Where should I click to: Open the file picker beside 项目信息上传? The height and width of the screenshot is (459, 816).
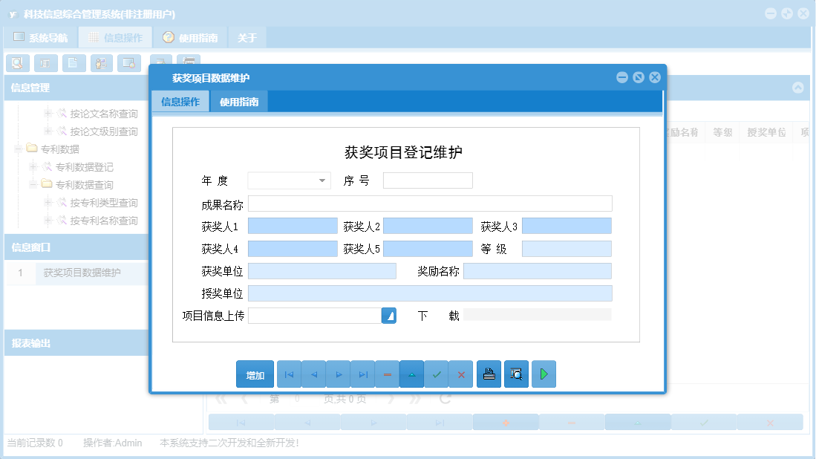coord(389,315)
